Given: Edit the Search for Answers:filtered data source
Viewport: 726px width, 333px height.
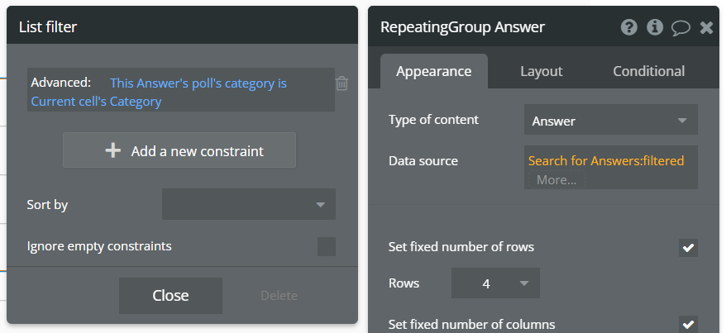Looking at the screenshot, I should click(606, 160).
